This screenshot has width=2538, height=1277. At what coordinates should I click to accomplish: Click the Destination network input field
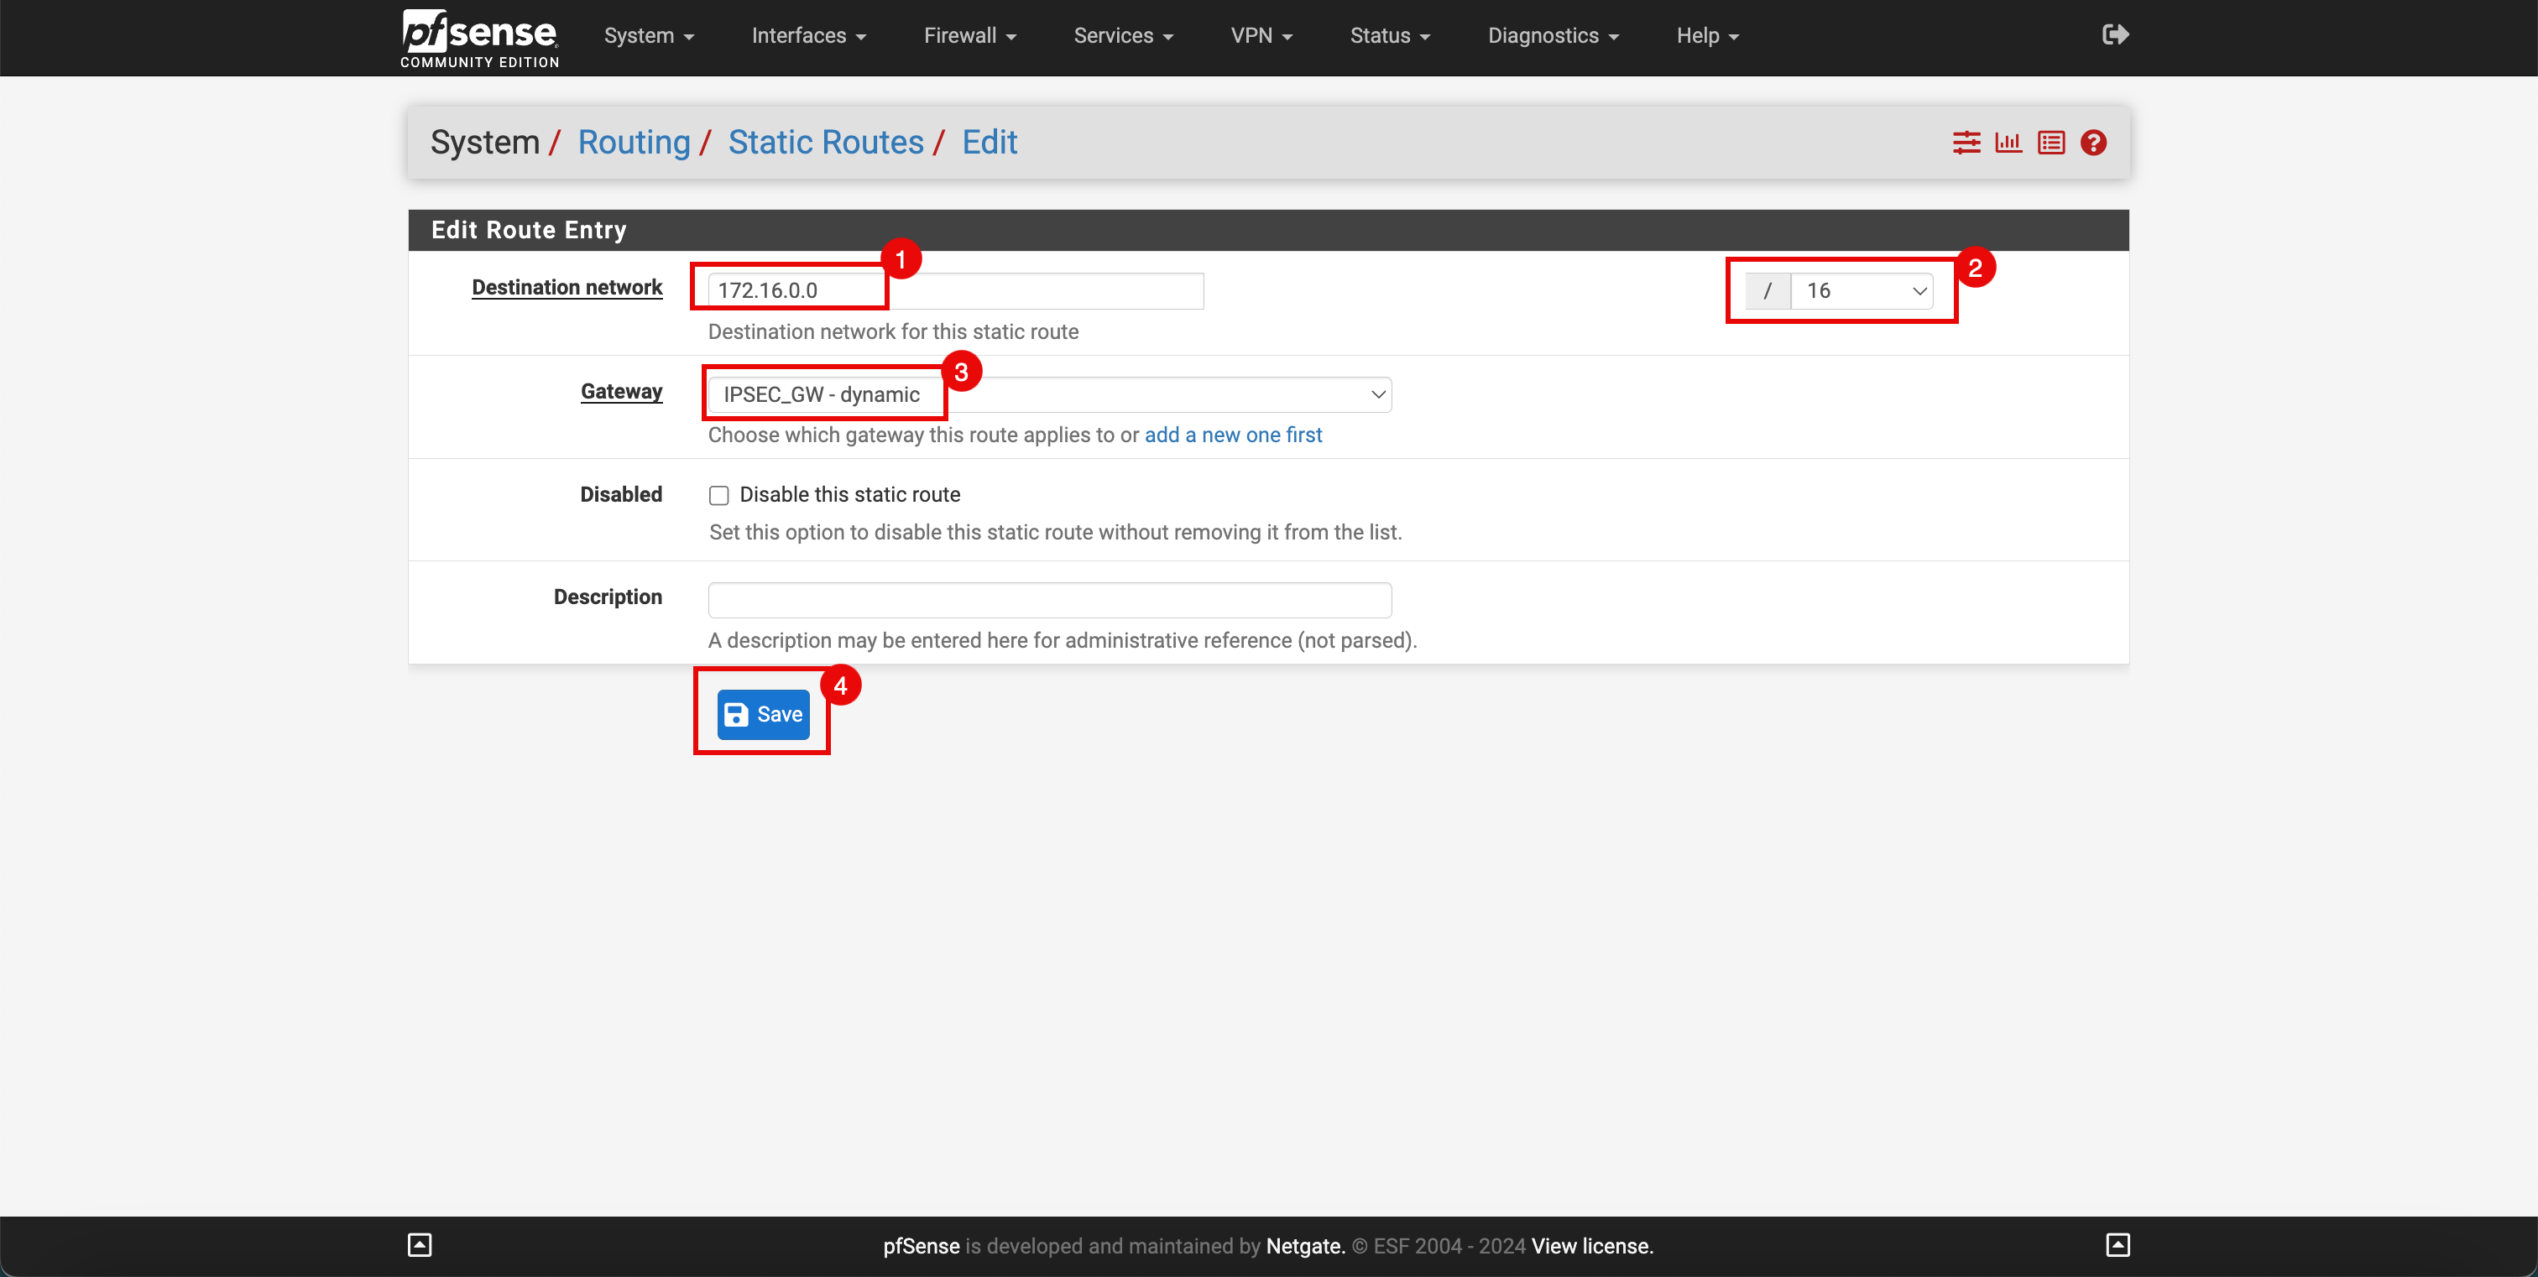click(953, 290)
